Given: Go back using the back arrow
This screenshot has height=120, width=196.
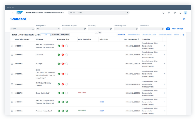Looking at the screenshot, I should (x=13, y=13).
